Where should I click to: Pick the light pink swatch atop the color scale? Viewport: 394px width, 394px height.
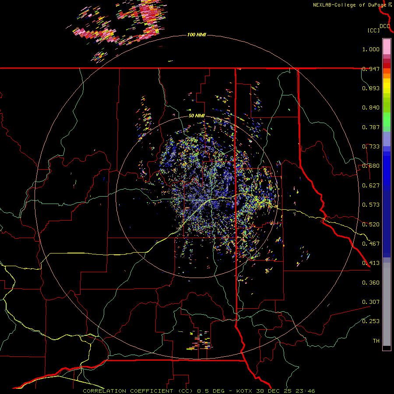click(x=387, y=46)
